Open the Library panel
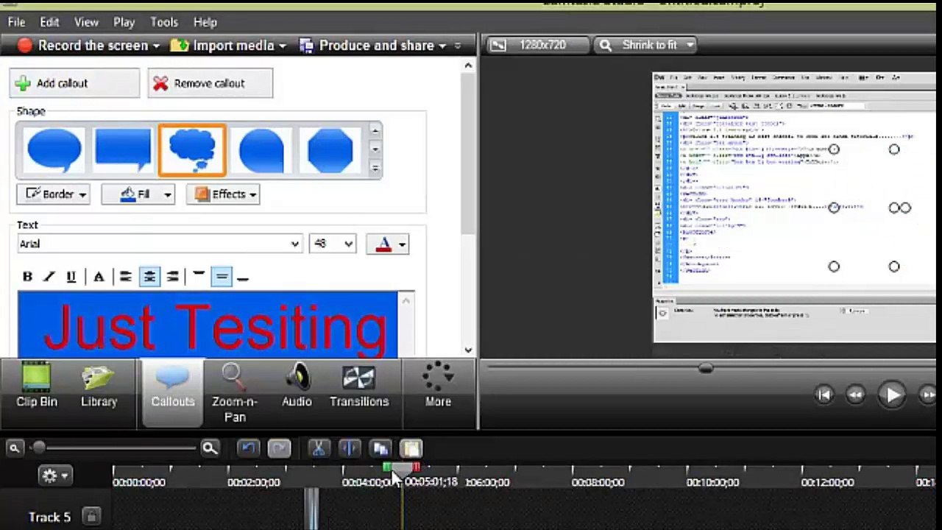 pos(99,387)
